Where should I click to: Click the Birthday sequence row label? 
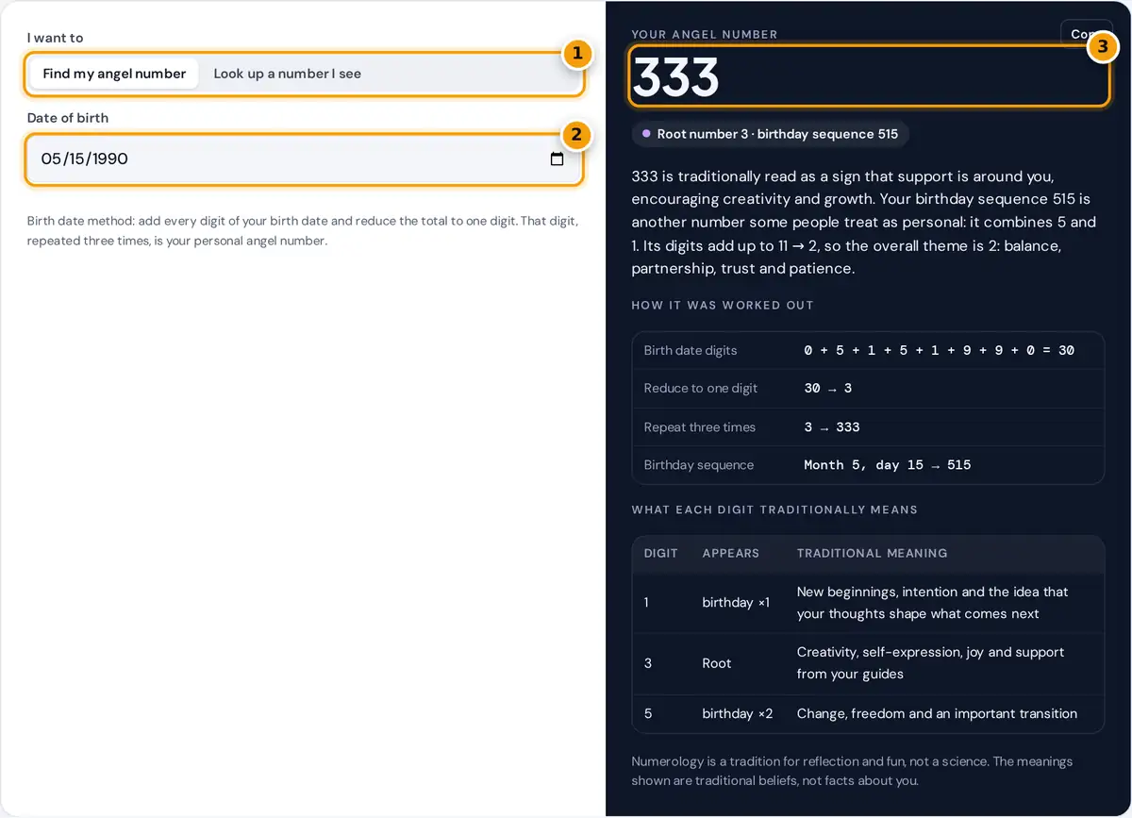pyautogui.click(x=699, y=465)
